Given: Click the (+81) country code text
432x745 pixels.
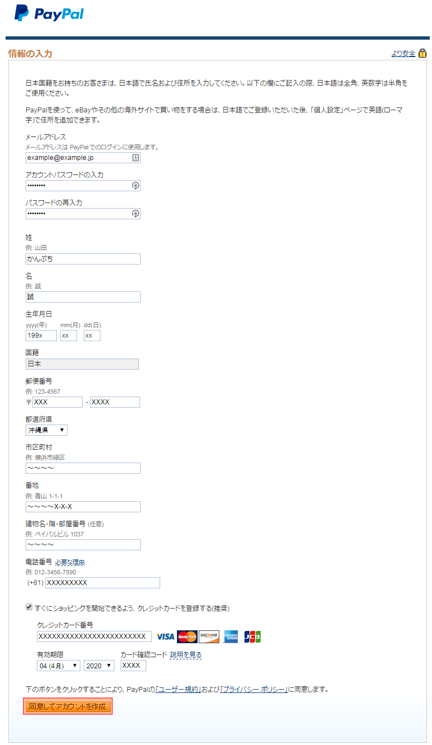Looking at the screenshot, I should point(35,583).
